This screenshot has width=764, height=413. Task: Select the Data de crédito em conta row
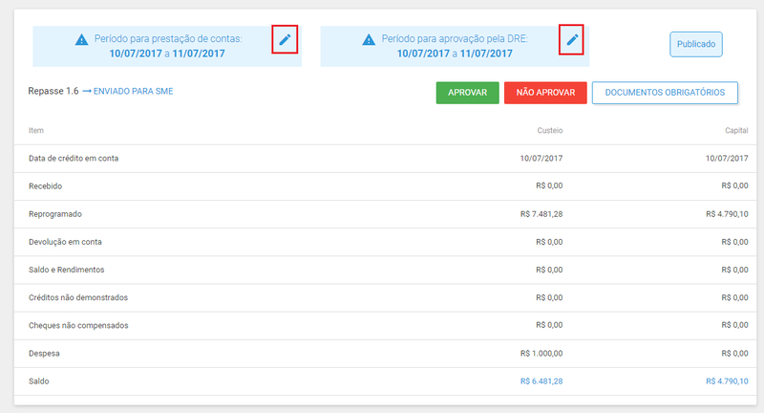click(385, 159)
